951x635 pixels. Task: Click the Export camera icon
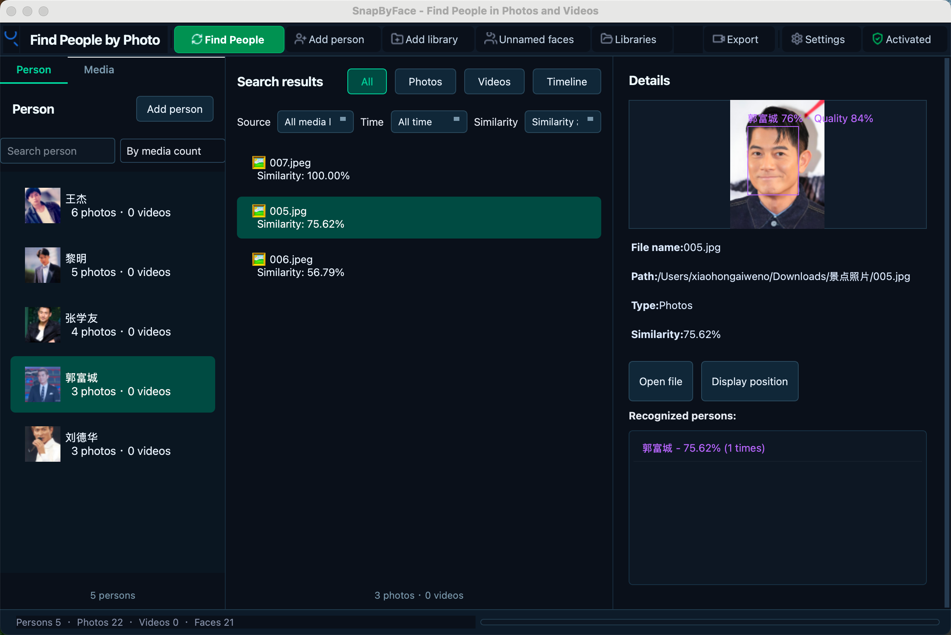click(x=718, y=39)
